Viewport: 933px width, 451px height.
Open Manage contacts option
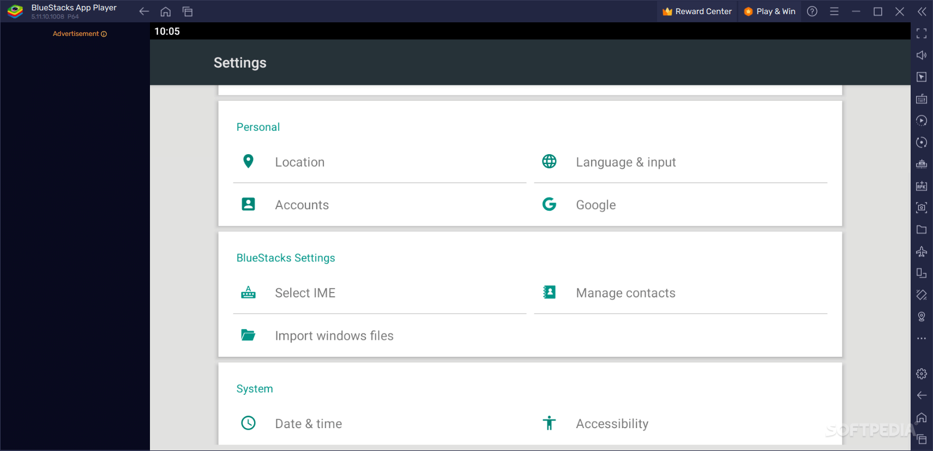[681, 292]
